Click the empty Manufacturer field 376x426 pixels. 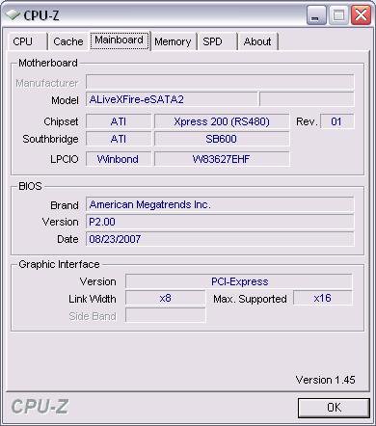coord(220,82)
